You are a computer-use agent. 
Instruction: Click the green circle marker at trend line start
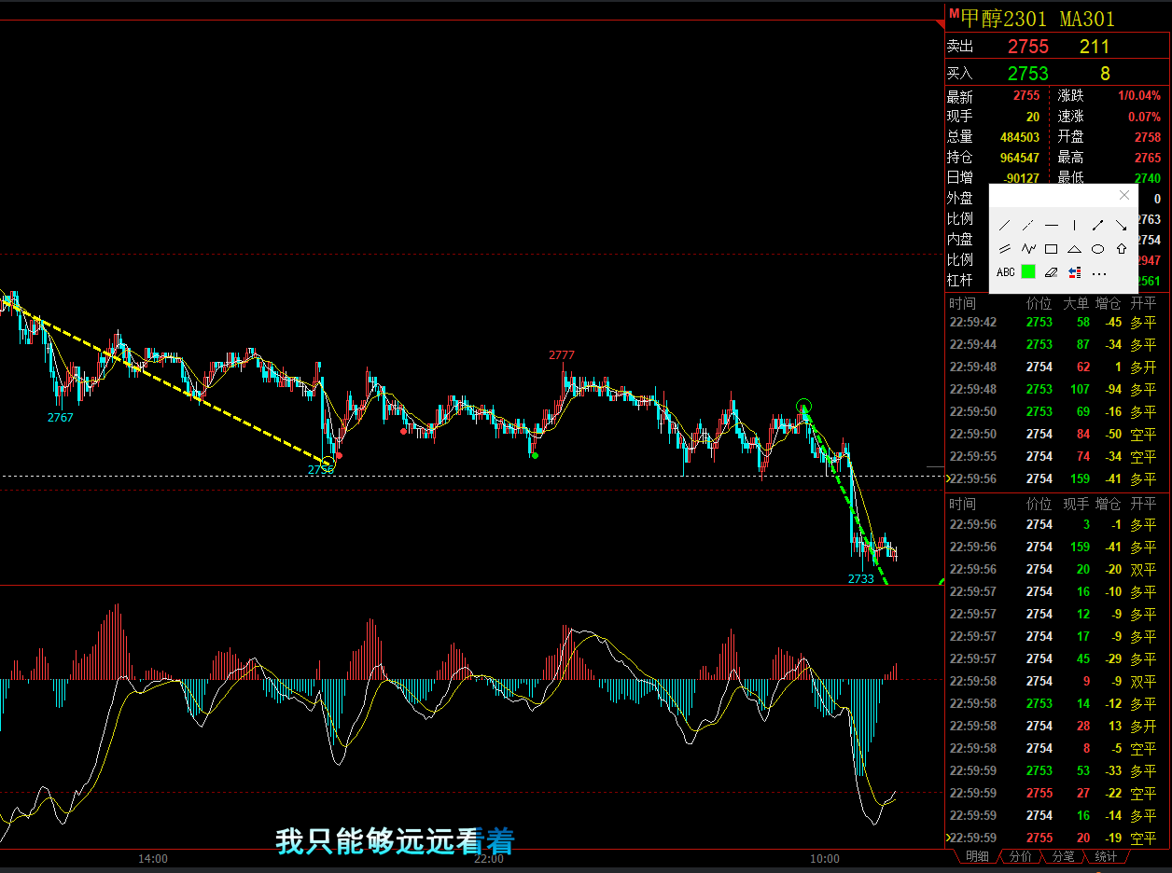coord(804,406)
